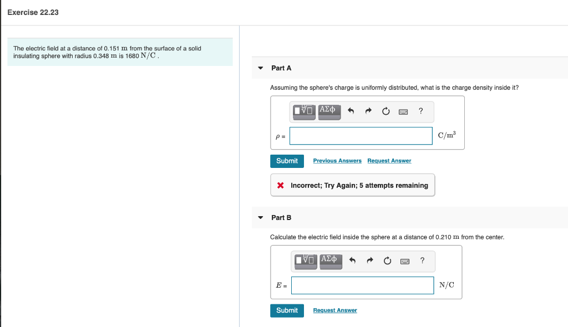Click the problem statement about the insulating sphere
Image resolution: width=568 pixels, height=327 pixels.
click(x=107, y=52)
